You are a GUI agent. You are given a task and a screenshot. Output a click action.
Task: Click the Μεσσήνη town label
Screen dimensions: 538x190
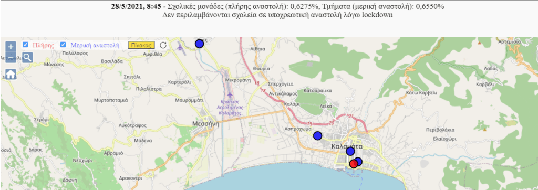tap(205, 124)
